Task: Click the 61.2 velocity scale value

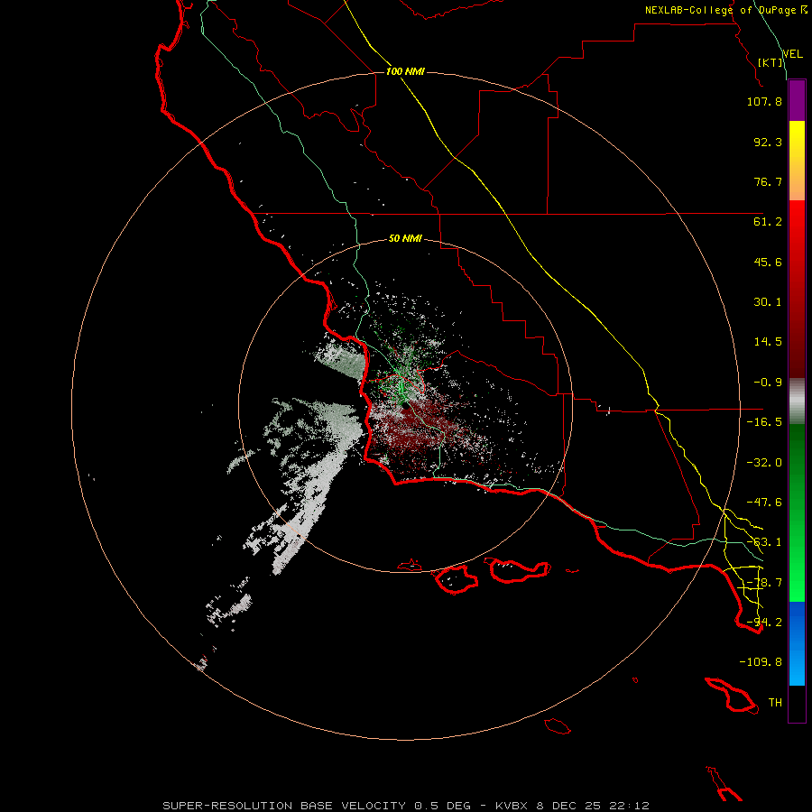Action: [x=768, y=222]
